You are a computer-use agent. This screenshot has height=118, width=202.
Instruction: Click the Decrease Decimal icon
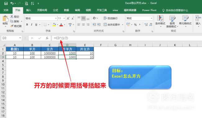tap(151, 25)
